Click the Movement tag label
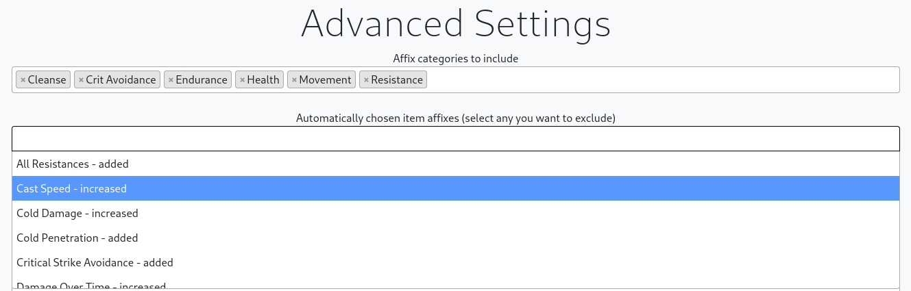 [x=325, y=80]
